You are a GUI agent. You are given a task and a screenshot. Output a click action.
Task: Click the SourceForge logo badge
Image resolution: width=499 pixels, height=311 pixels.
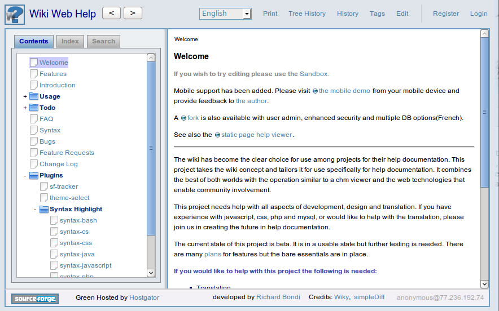click(35, 299)
